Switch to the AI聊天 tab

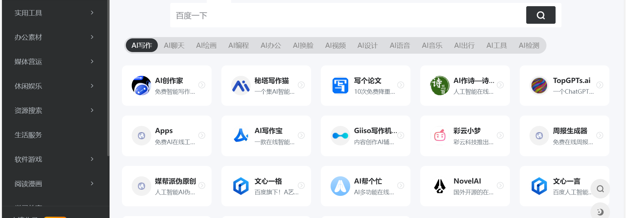click(x=174, y=45)
